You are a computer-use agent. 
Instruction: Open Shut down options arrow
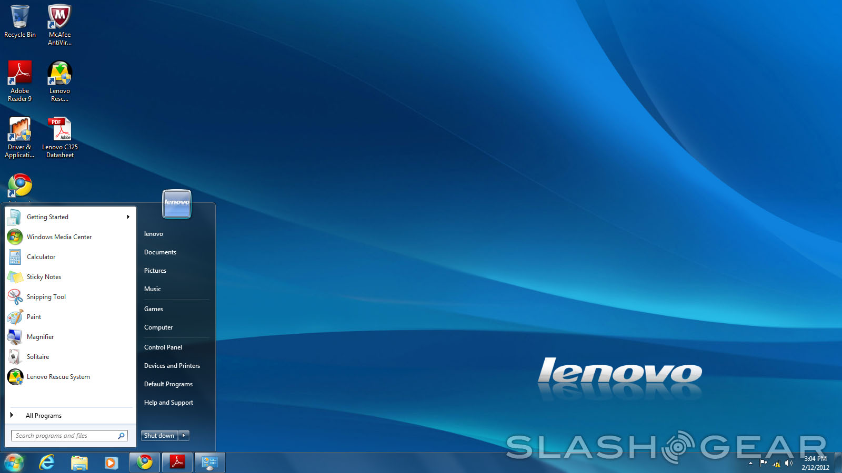coord(184,436)
